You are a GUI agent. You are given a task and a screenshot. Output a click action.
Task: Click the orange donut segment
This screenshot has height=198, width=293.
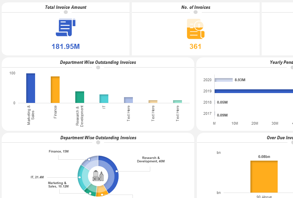[x=102, y=194]
